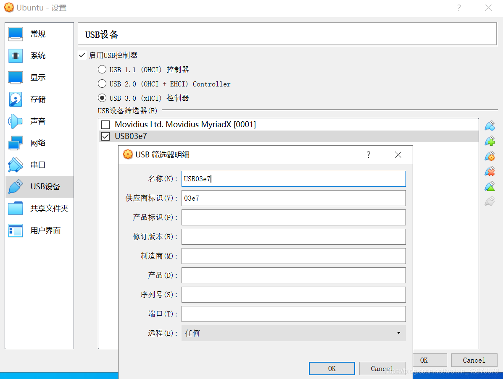503x379 pixels.
Task: Select the USB03e7 filter row text
Action: 131,136
